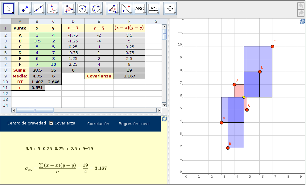
Task: Select the ABC Text tool
Action: (140, 9)
